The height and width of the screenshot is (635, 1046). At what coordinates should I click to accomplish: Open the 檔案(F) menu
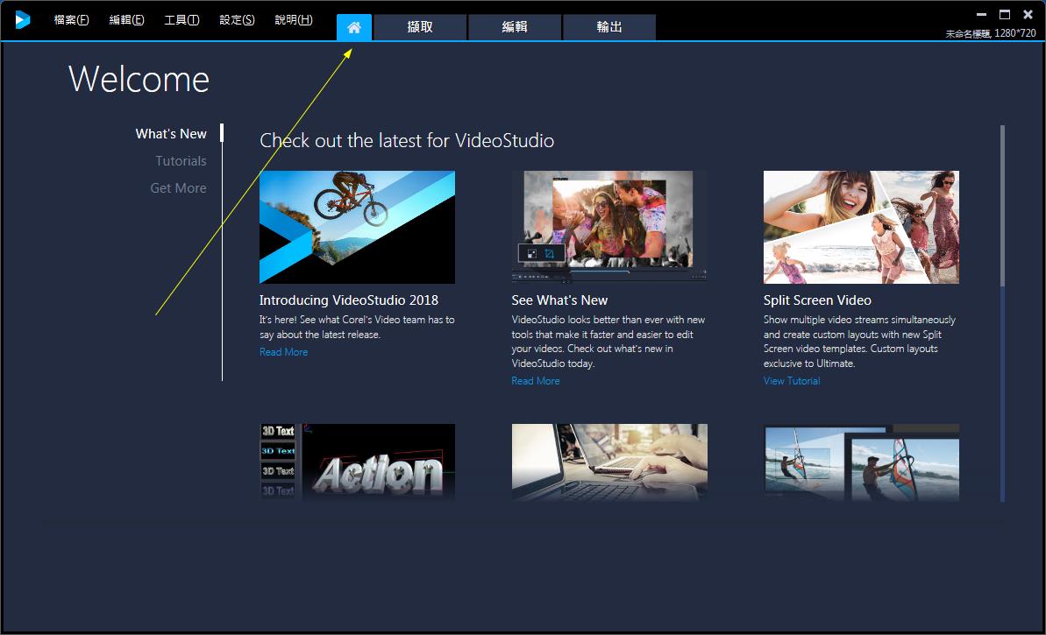tap(71, 20)
